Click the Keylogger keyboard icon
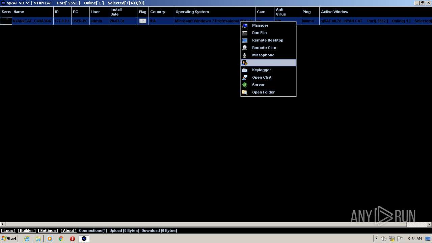Image resolution: width=432 pixels, height=243 pixels. point(245,70)
